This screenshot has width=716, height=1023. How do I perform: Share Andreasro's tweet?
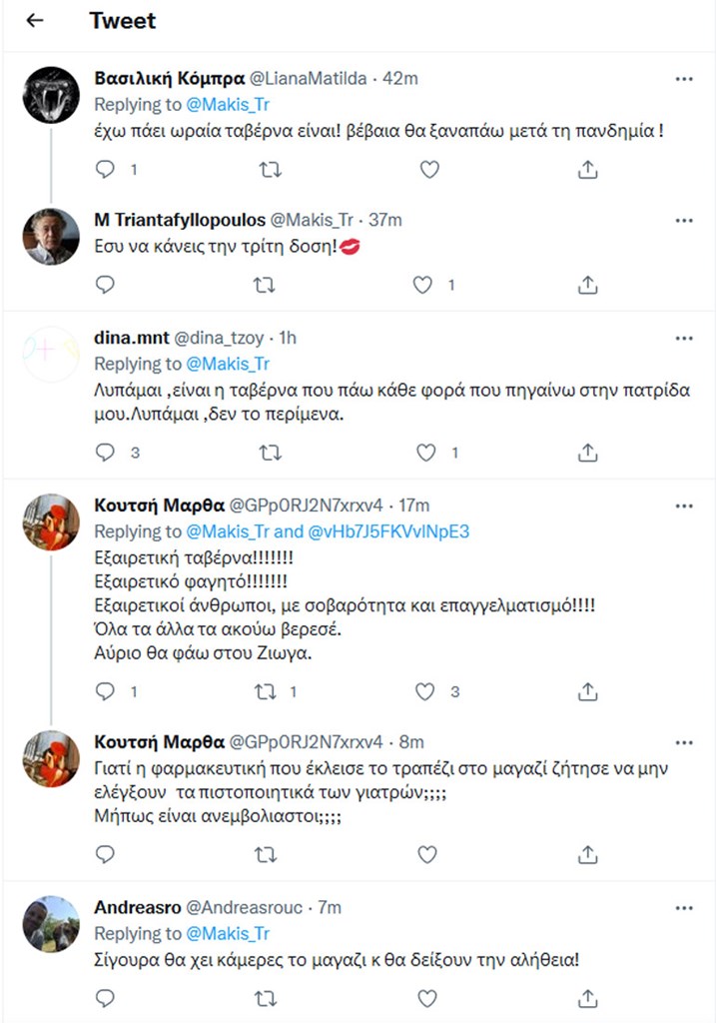click(x=588, y=998)
